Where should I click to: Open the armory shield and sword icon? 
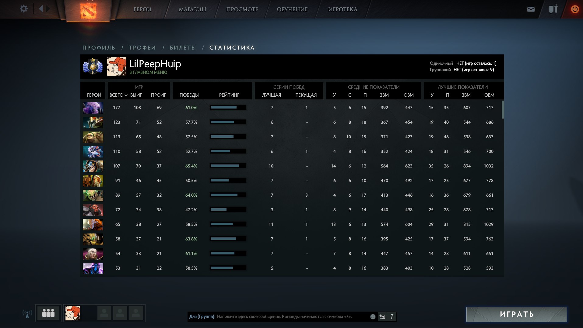click(553, 9)
